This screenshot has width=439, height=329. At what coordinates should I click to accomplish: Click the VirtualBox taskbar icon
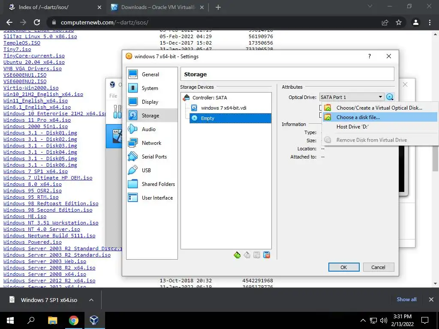click(94, 320)
